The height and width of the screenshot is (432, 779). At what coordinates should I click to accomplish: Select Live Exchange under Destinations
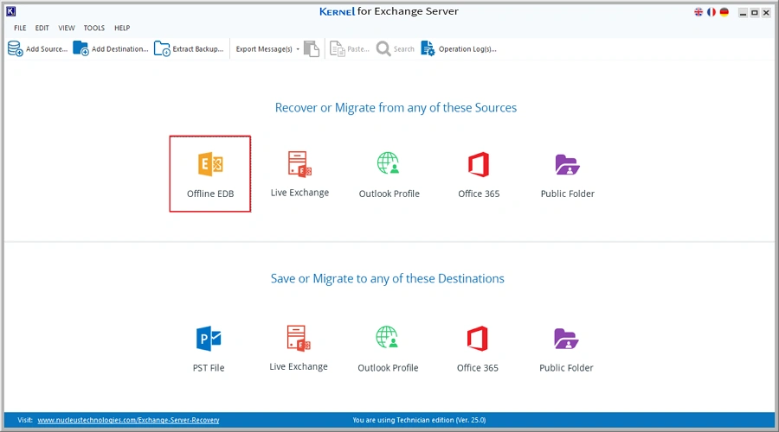pyautogui.click(x=299, y=347)
